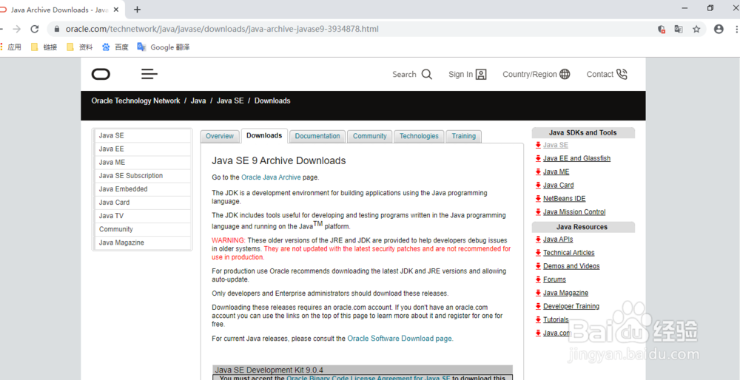Select the Downloads tab
740x380 pixels.
264,135
